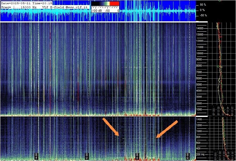Image resolution: width=236 pixels, height=161 pixels.
Task: Click the 4000 frequency axis label
Action: (x=199, y=91)
